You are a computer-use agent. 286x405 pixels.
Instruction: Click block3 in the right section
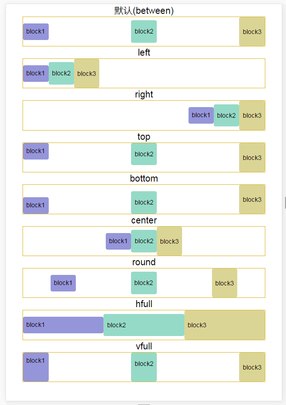[252, 115]
